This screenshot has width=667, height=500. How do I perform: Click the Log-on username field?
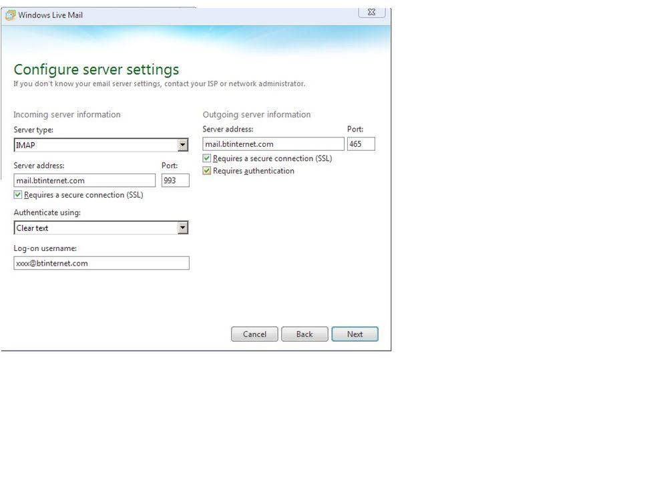click(101, 263)
